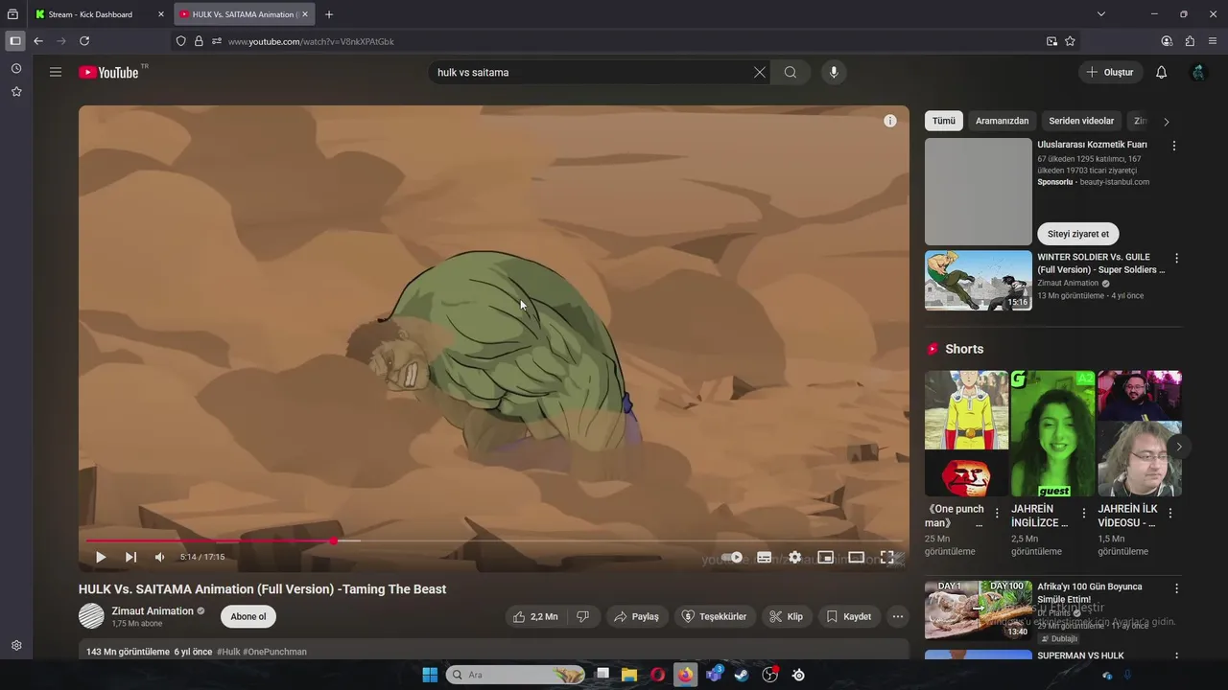Go to the YouTube home logo
The width and height of the screenshot is (1228, 690).
click(108, 72)
